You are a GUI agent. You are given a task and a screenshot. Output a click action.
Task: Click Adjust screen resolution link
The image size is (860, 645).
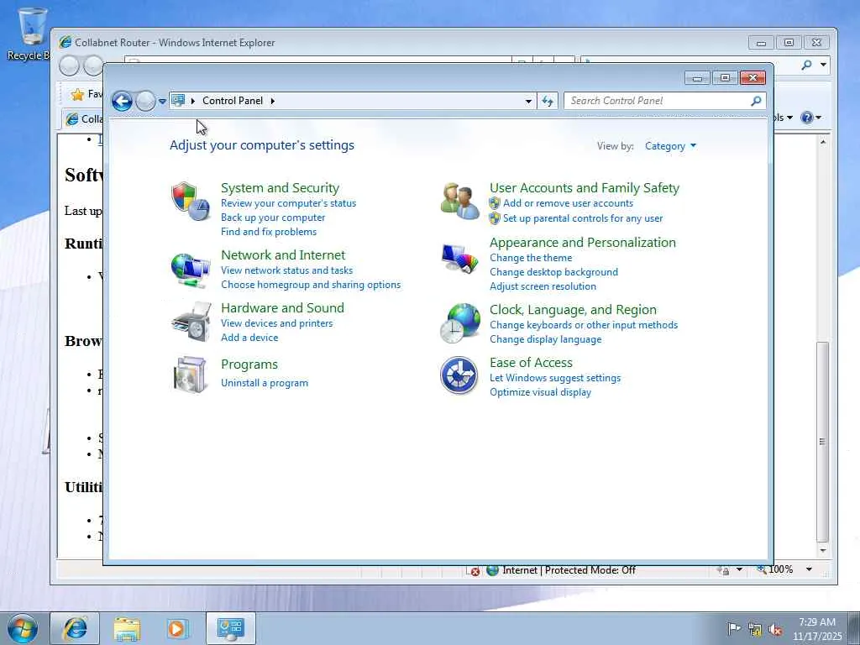pyautogui.click(x=543, y=286)
